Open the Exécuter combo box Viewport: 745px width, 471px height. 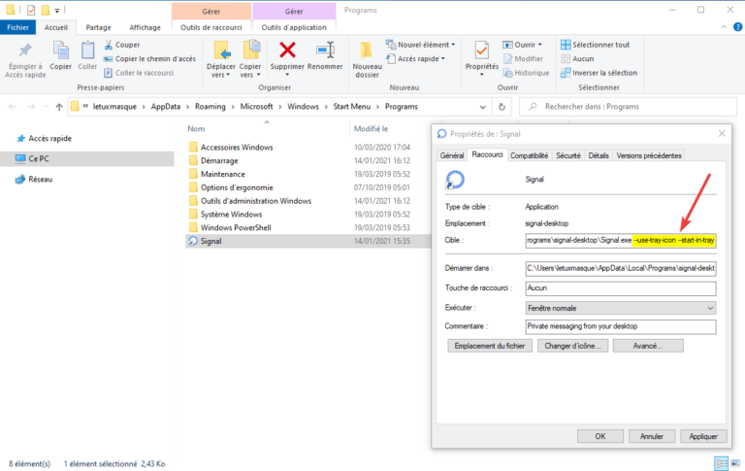click(621, 308)
